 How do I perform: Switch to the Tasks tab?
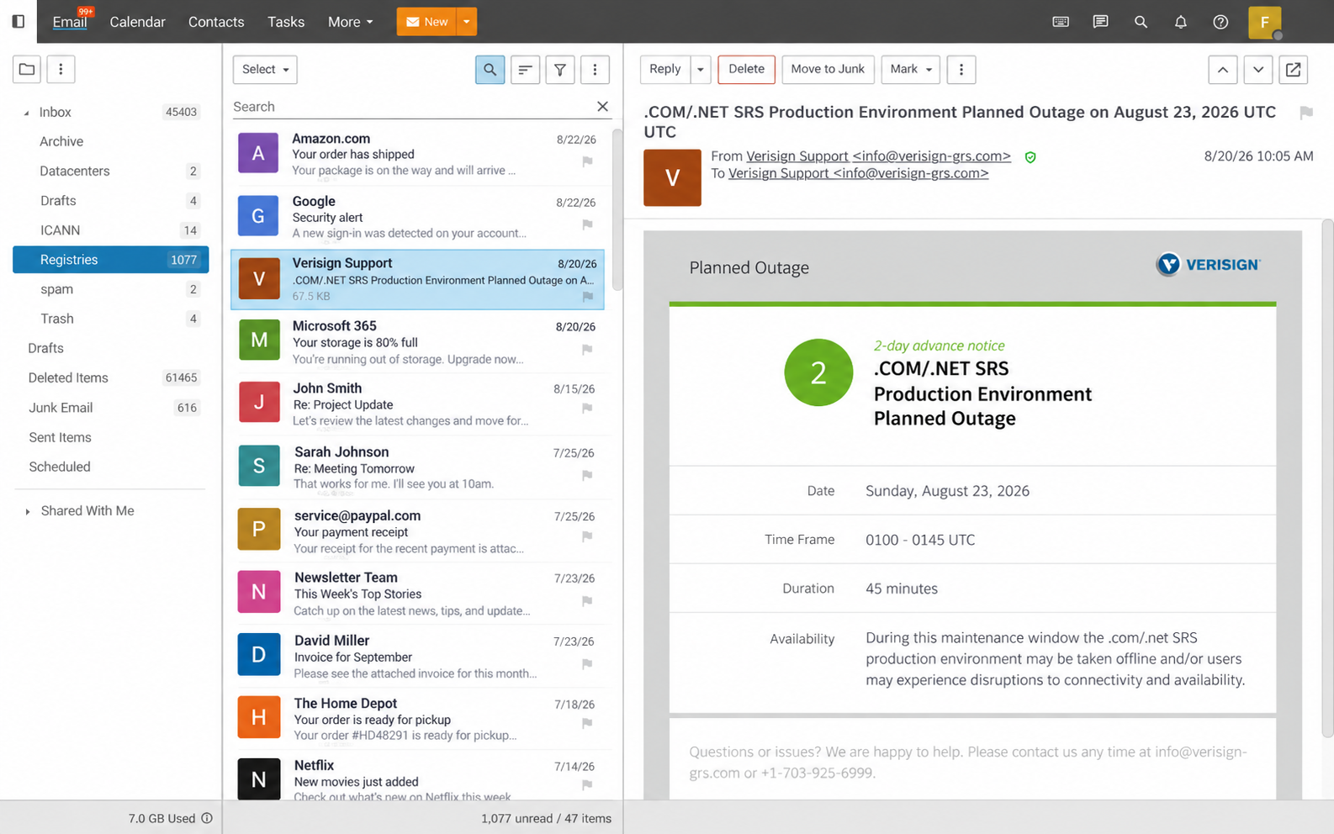[286, 22]
